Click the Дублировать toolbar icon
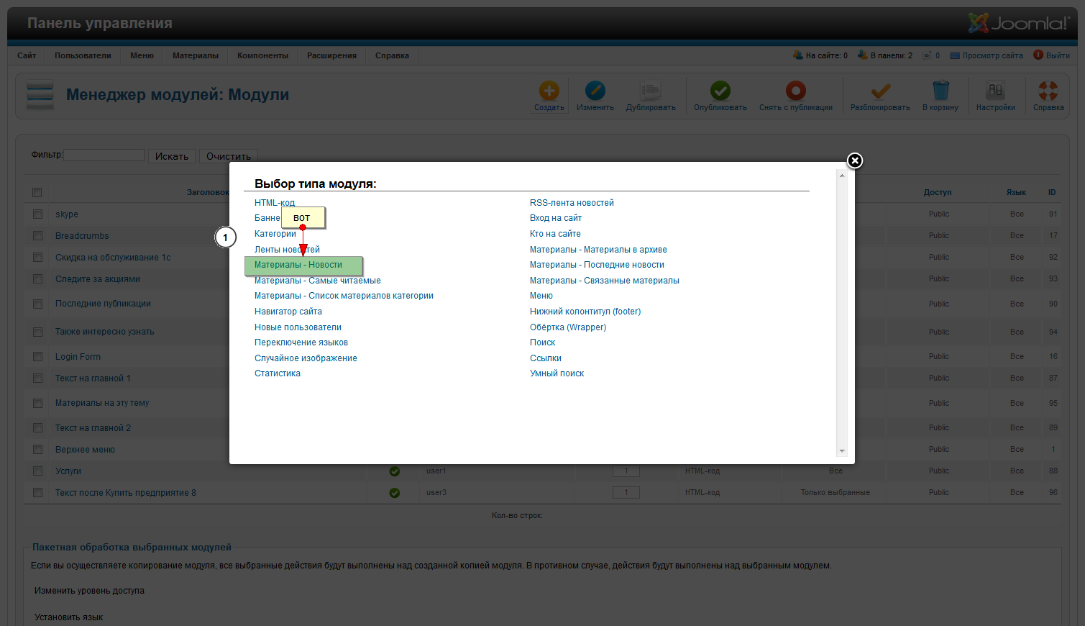This screenshot has width=1085, height=626. pos(651,91)
